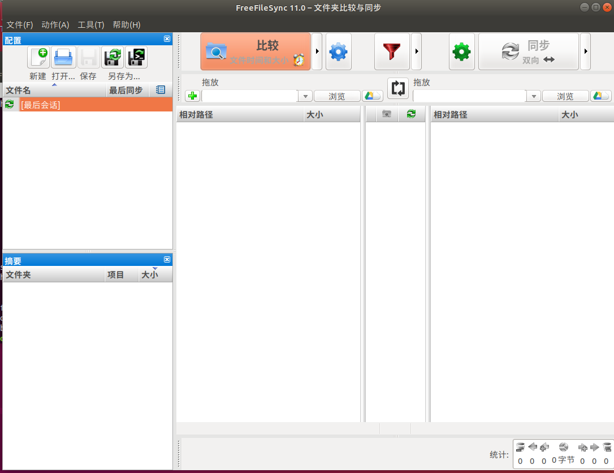Image resolution: width=614 pixels, height=473 pixels.
Task: Click the update-left arrow statistics icon
Action: (532, 447)
